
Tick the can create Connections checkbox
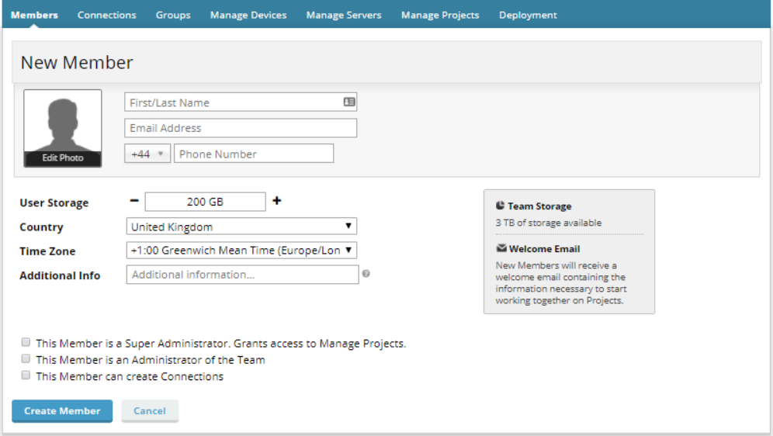[26, 375]
